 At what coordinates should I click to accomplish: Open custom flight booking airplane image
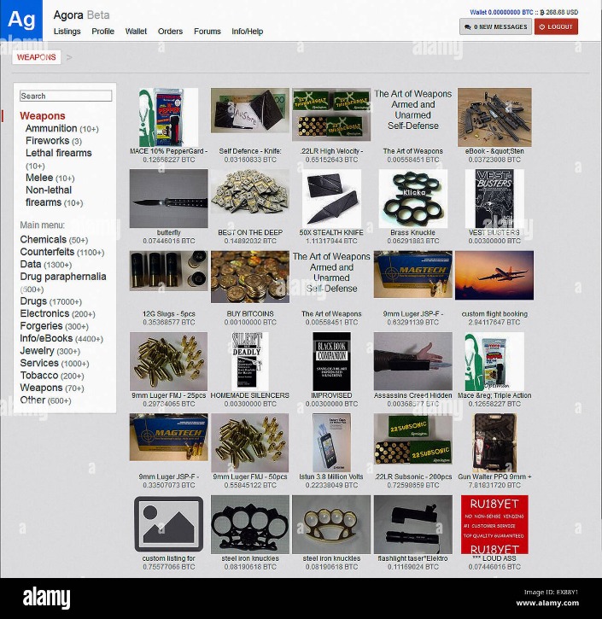pos(494,275)
